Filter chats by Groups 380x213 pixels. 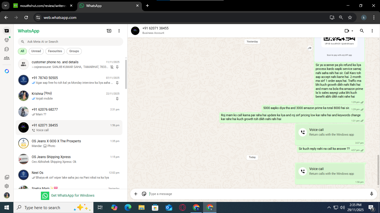click(74, 51)
